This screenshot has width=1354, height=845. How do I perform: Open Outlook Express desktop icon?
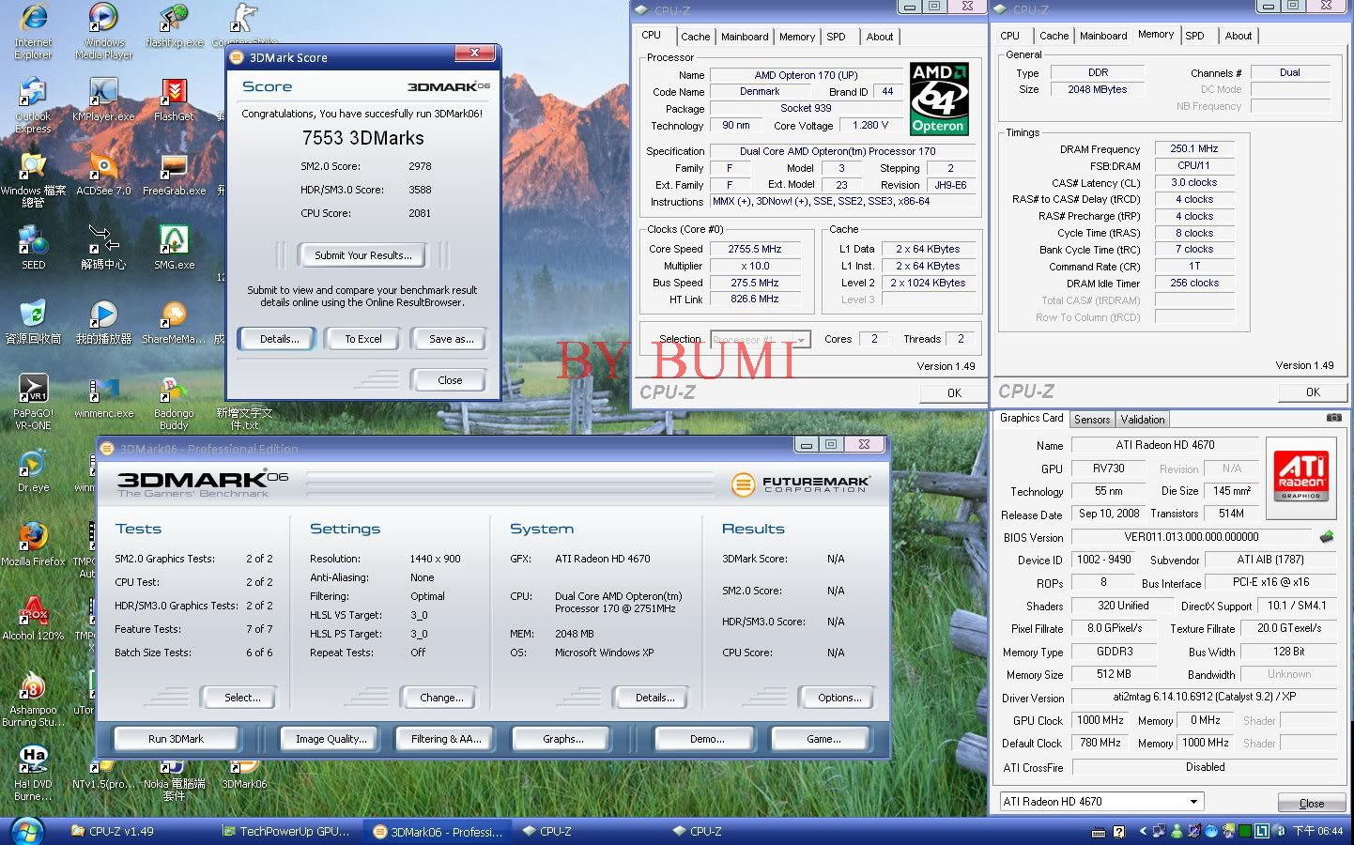[33, 105]
